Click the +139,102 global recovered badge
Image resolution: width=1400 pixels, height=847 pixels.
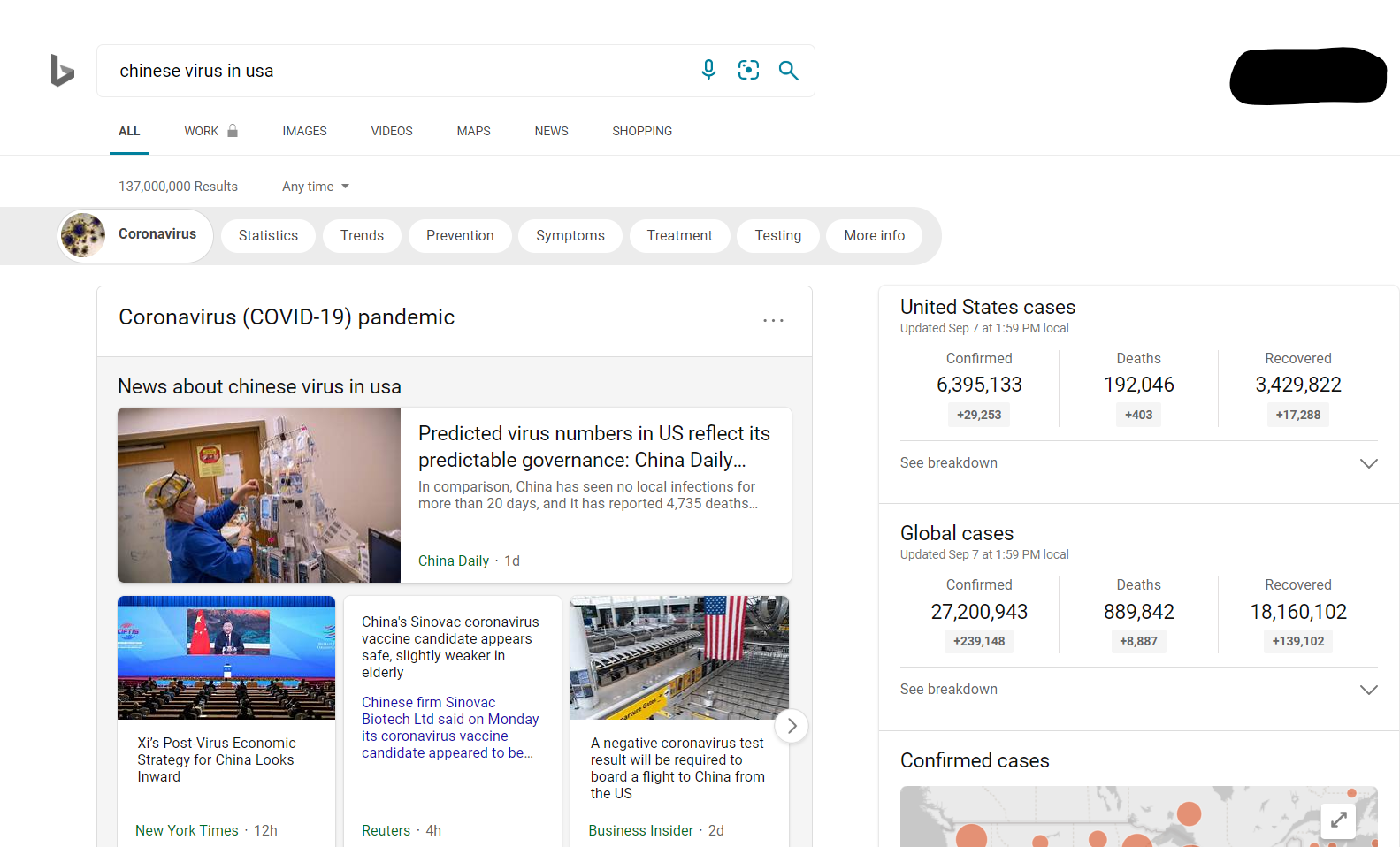[1298, 641]
